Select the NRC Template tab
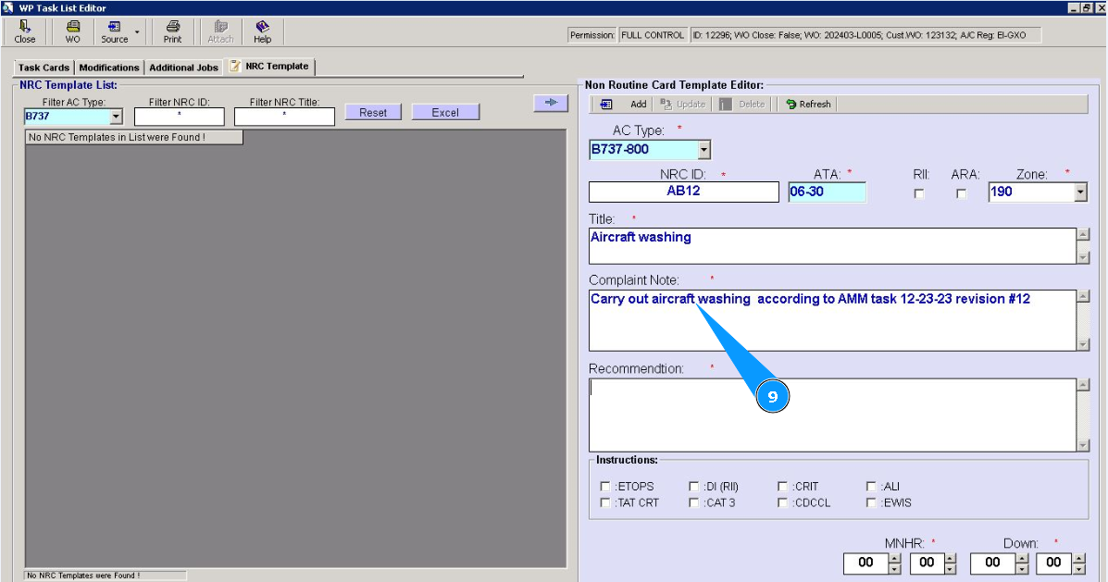Screen dimensions: 1108x582 (270, 66)
